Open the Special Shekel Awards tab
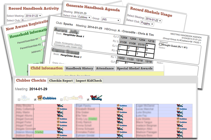 (x=135, y=68)
